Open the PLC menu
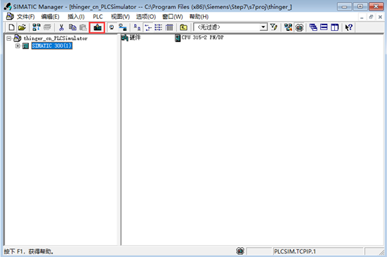The width and height of the screenshot is (387, 257). tap(98, 17)
